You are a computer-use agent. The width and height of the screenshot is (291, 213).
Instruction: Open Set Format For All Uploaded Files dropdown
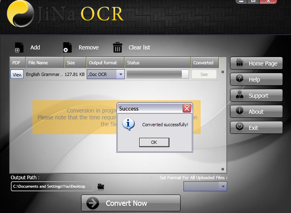(205, 186)
